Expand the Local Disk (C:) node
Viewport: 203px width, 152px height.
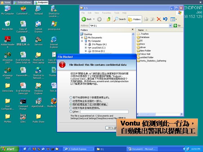pyautogui.click(x=86, y=48)
